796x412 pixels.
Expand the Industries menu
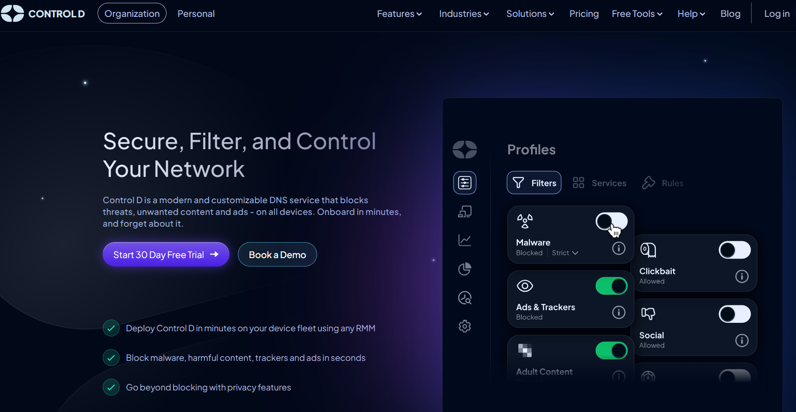(x=464, y=14)
